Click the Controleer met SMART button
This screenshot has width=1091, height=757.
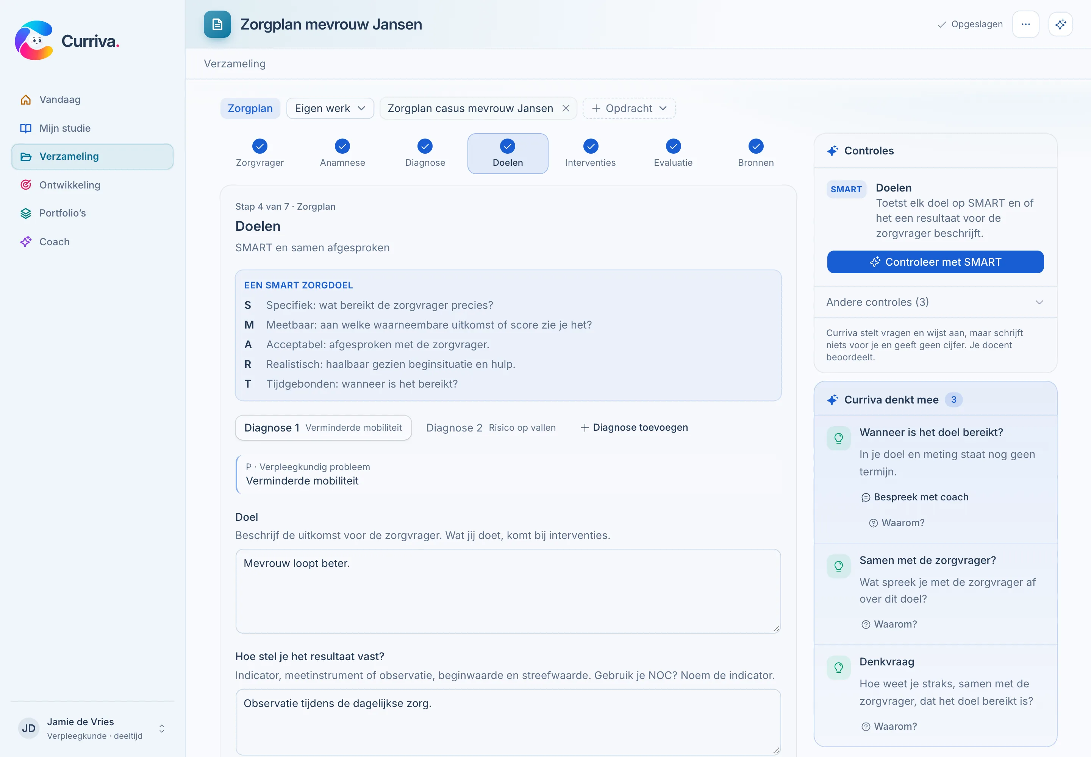(935, 262)
